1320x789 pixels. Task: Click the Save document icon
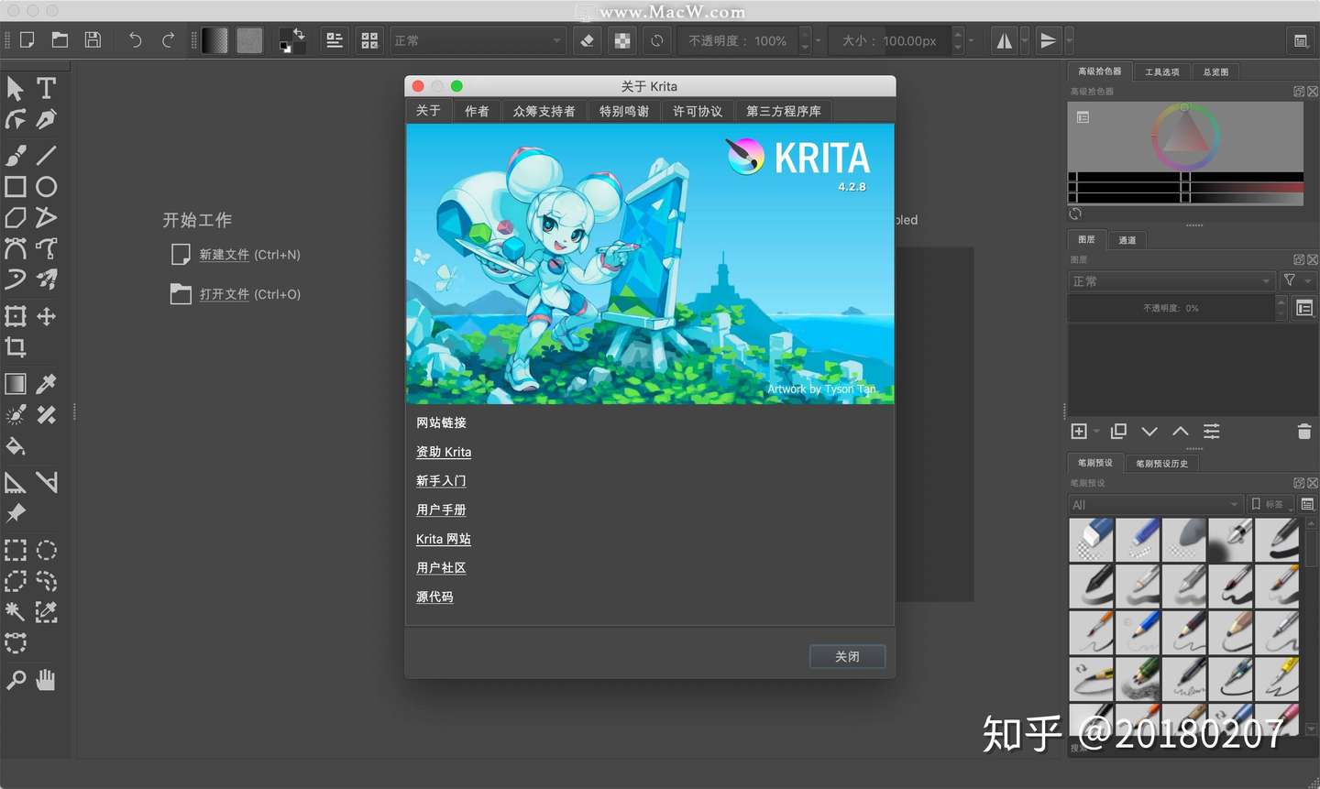point(93,40)
